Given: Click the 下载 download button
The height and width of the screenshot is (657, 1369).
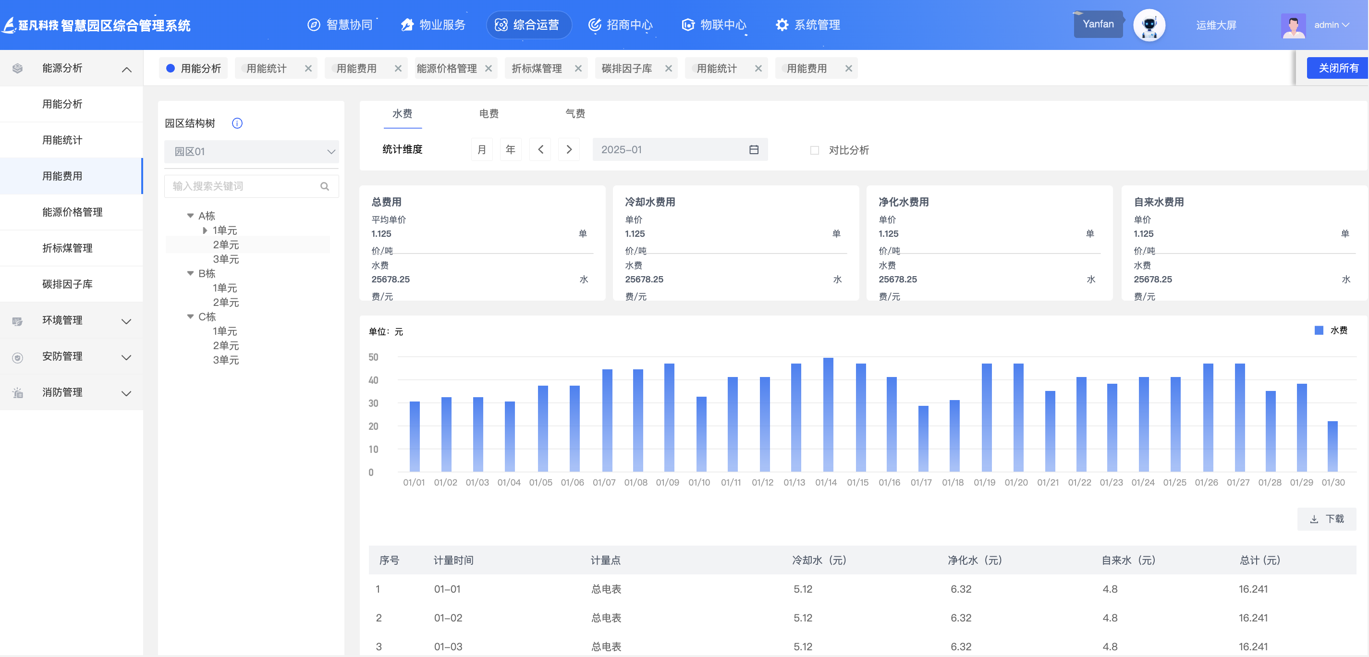Looking at the screenshot, I should click(1326, 519).
